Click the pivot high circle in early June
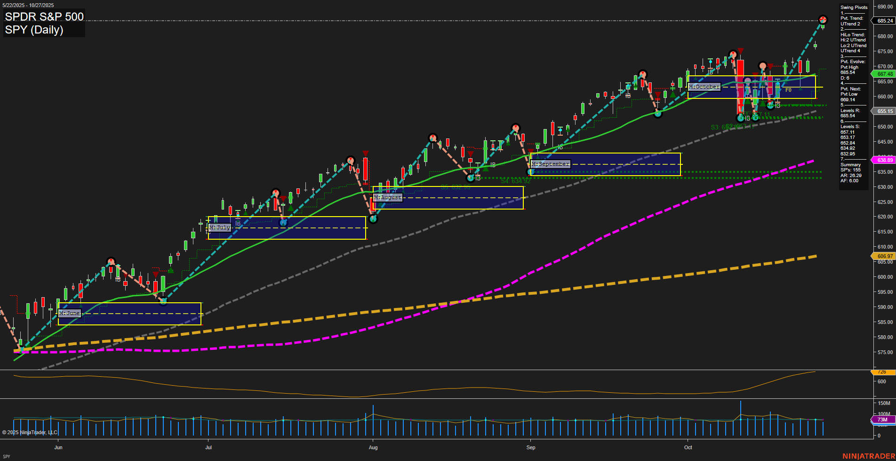Viewport: 896px width, 461px height. point(111,261)
